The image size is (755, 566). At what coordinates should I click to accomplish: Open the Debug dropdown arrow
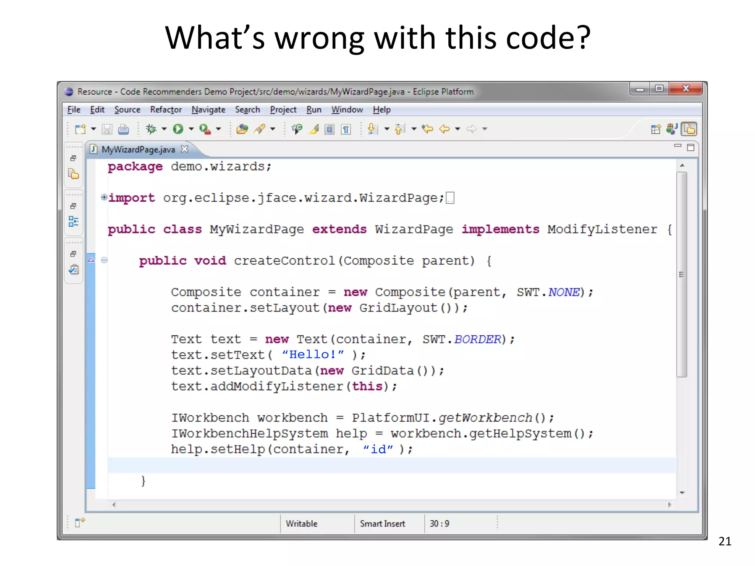[x=164, y=129]
